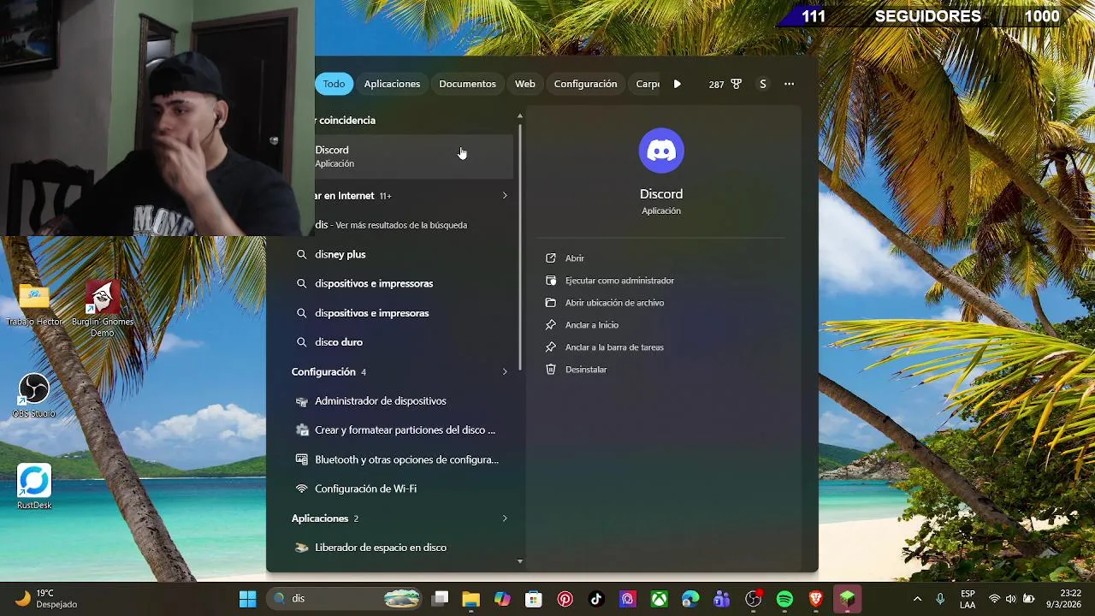The width and height of the screenshot is (1095, 616).
Task: Open OBS Studio from the taskbar
Action: pyautogui.click(x=754, y=599)
